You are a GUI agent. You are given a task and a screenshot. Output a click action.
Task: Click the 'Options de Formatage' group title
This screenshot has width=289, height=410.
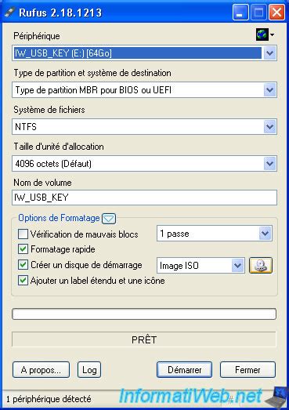[59, 218]
